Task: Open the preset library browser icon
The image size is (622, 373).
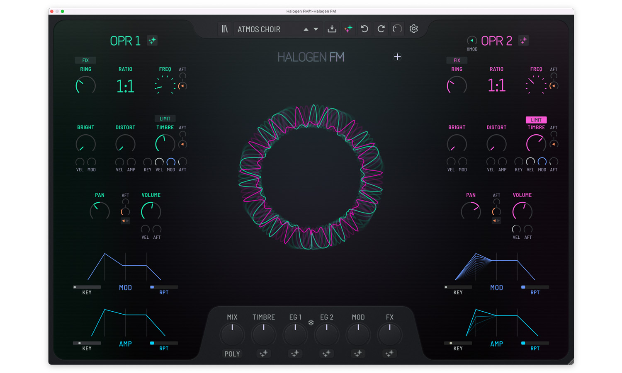Action: click(x=224, y=29)
